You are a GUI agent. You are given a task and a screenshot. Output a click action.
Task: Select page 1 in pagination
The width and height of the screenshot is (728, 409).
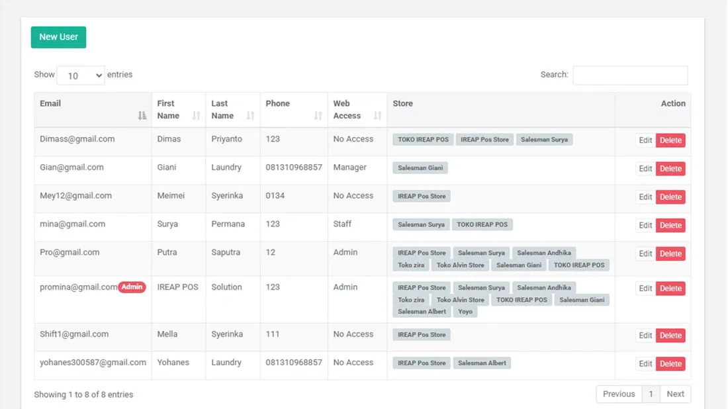click(x=651, y=394)
